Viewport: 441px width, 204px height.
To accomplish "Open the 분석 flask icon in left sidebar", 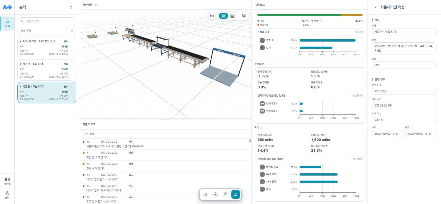I will [x=7, y=23].
